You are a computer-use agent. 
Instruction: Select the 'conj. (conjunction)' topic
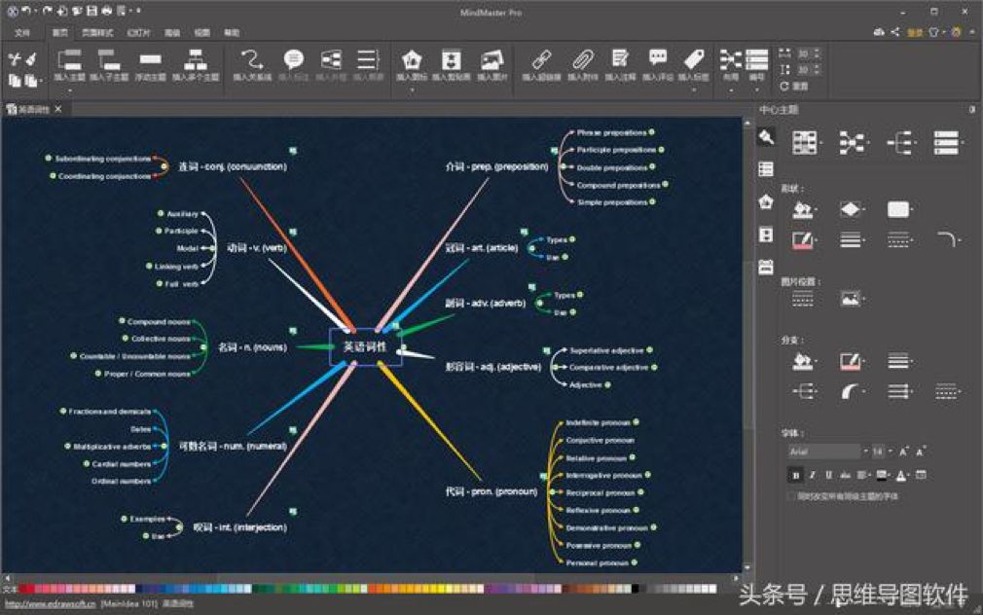click(233, 166)
